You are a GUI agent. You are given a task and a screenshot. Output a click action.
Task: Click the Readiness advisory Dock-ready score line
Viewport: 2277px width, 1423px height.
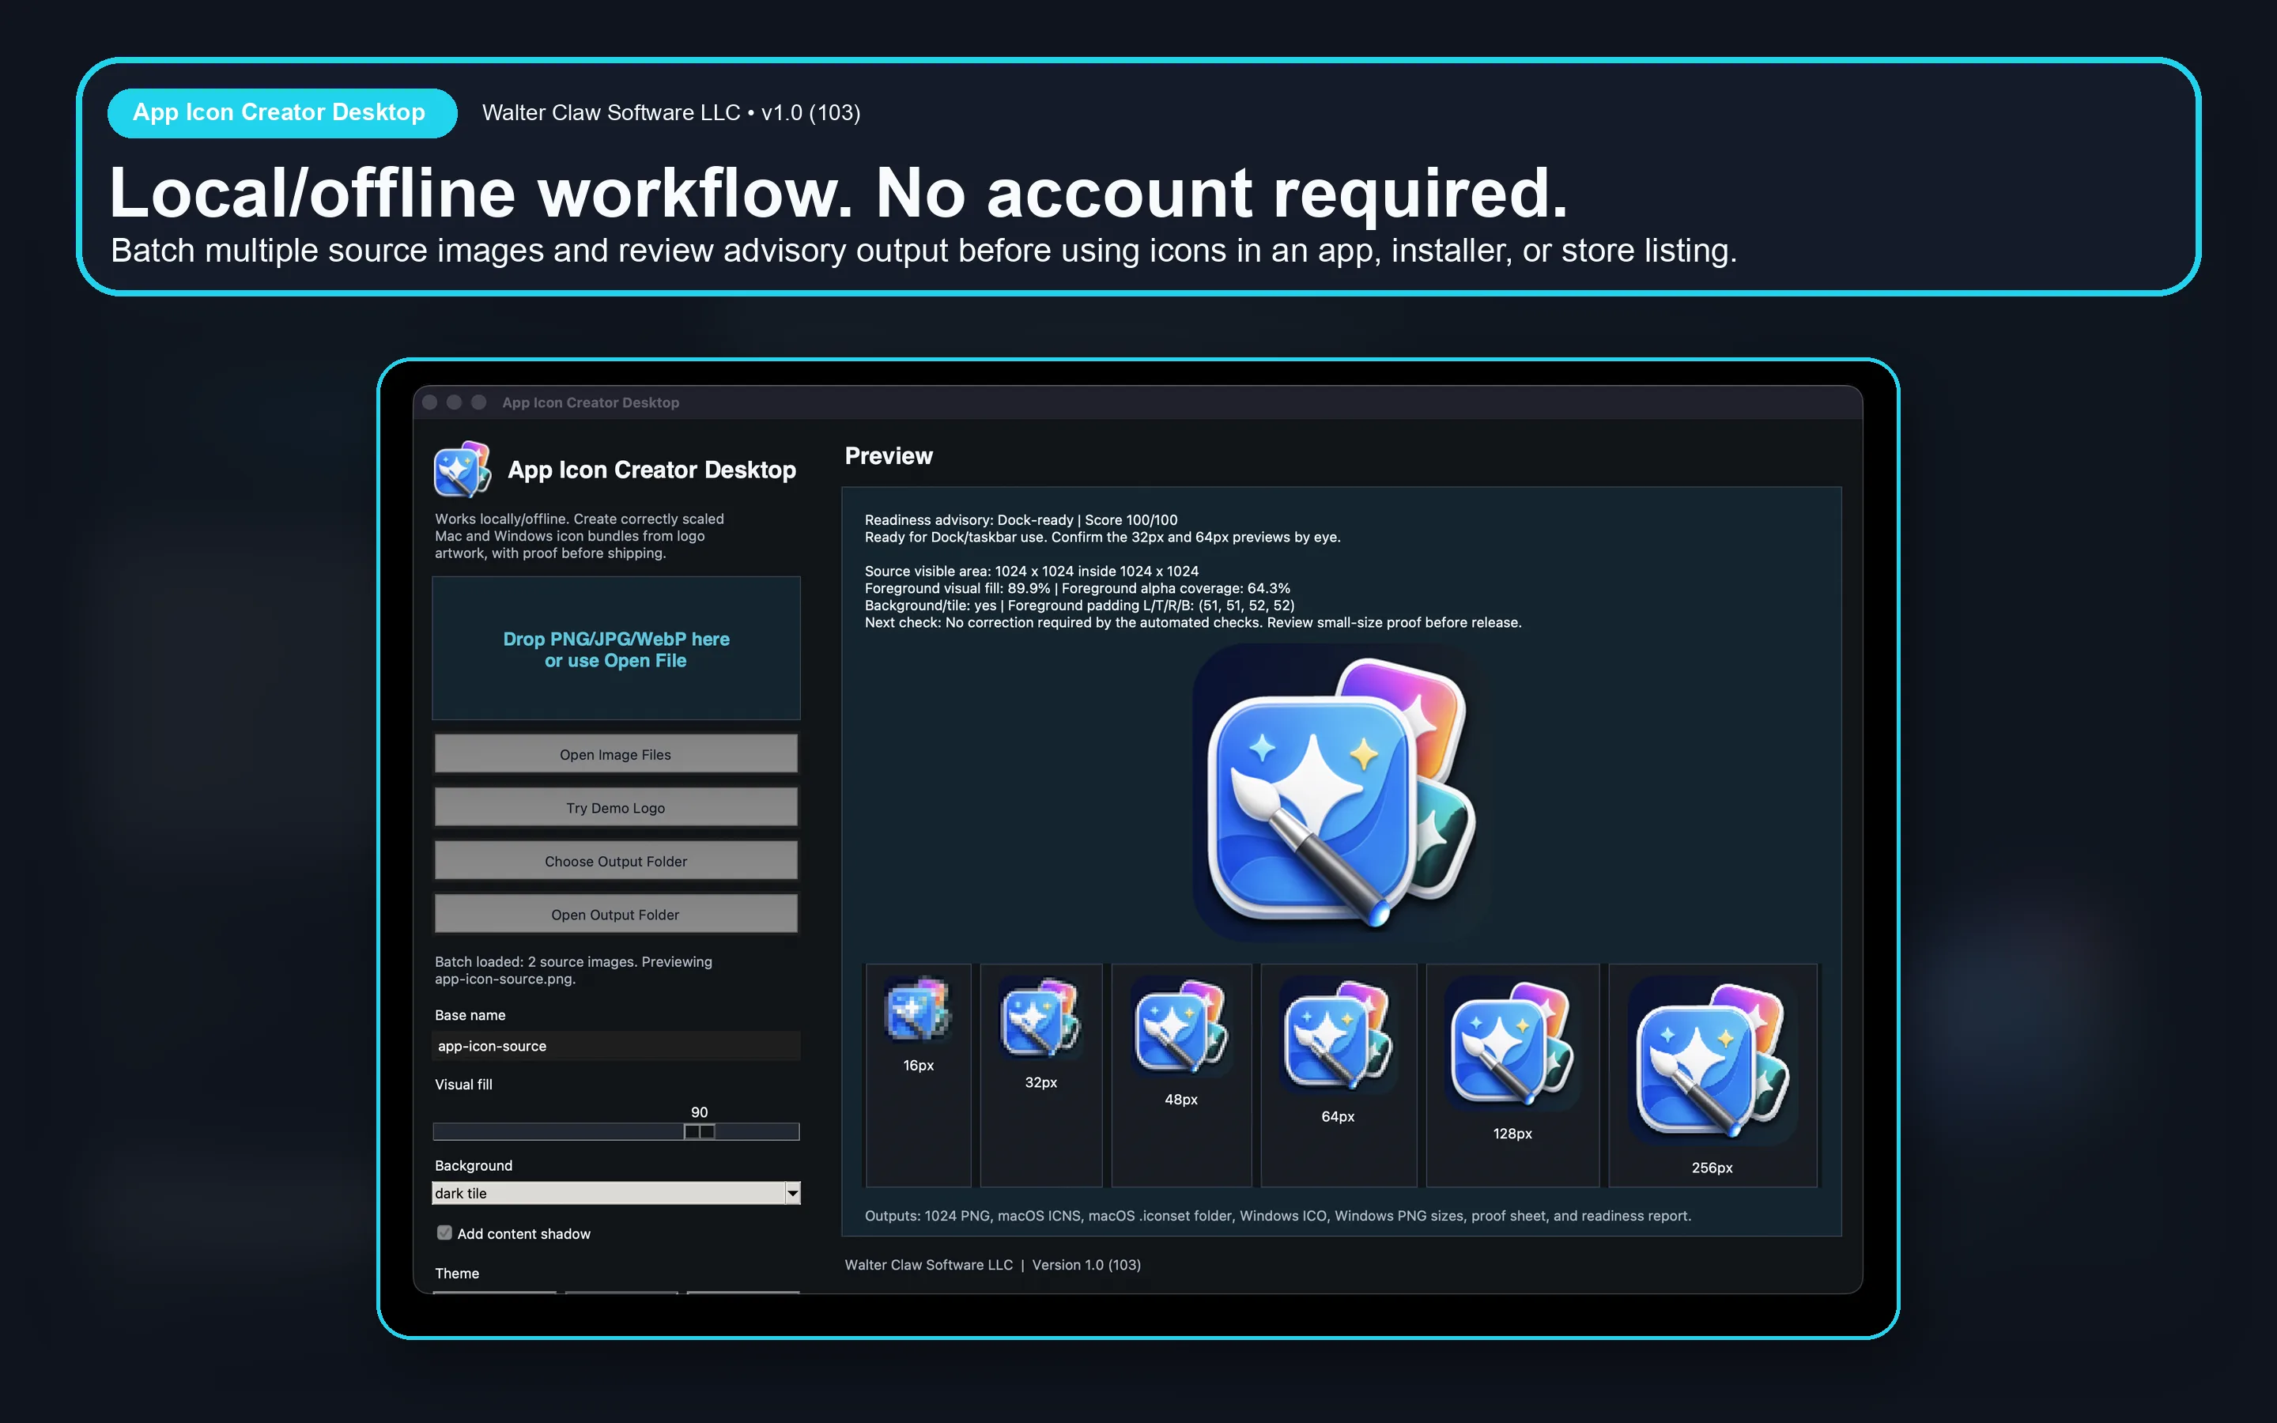click(x=1021, y=519)
